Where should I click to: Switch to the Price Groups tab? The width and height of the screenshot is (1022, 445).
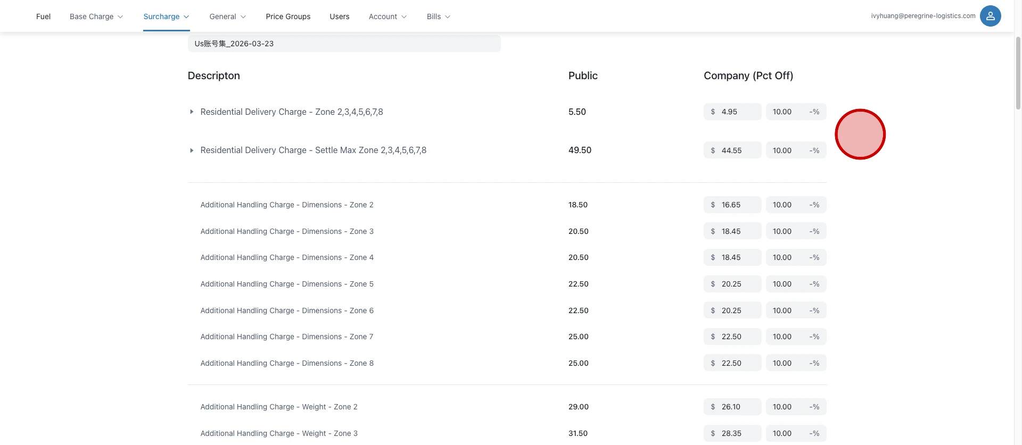[288, 16]
